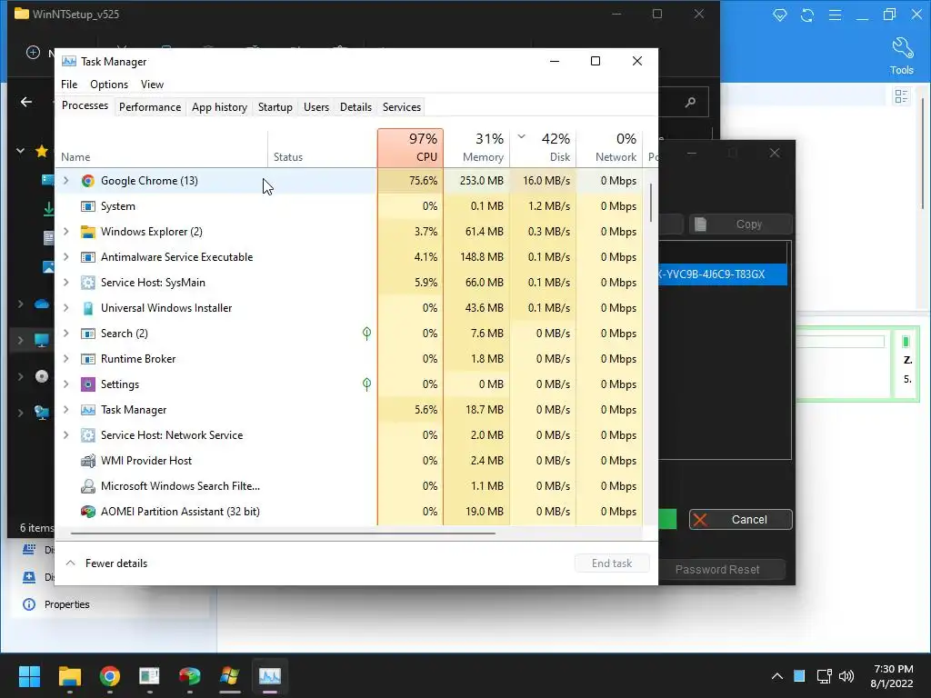Switch to the Users tab

315,107
